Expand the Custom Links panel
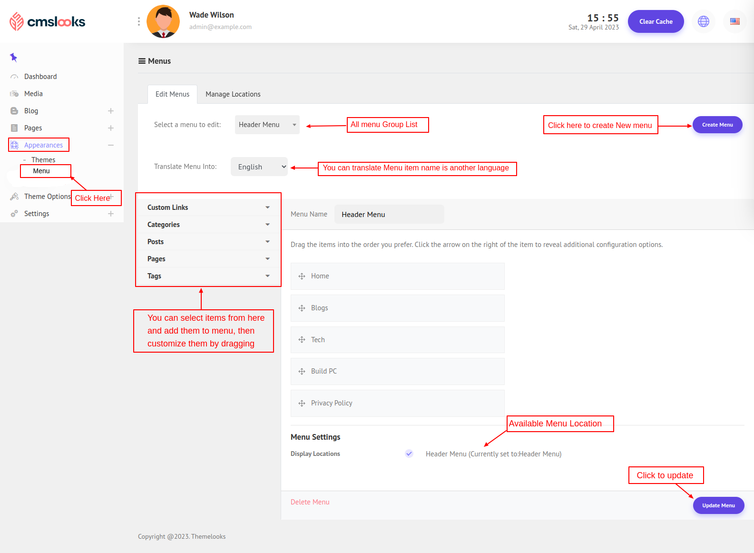Screen dimensions: 754x553 (x=208, y=207)
